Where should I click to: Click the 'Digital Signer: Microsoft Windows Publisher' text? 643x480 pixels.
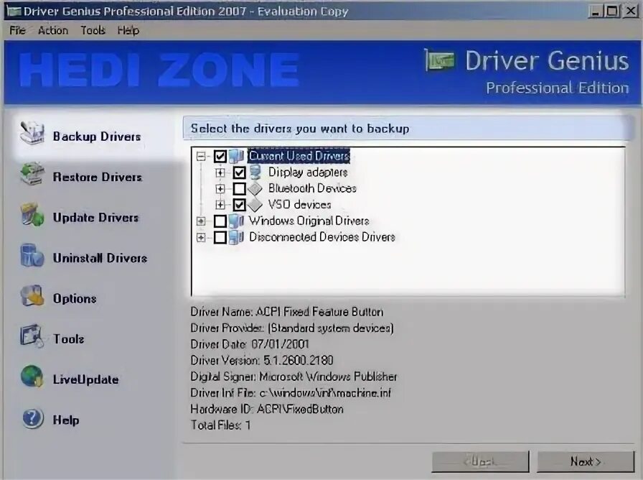point(294,377)
